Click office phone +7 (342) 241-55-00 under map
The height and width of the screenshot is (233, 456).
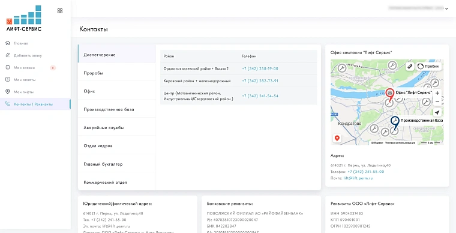pos(365,172)
